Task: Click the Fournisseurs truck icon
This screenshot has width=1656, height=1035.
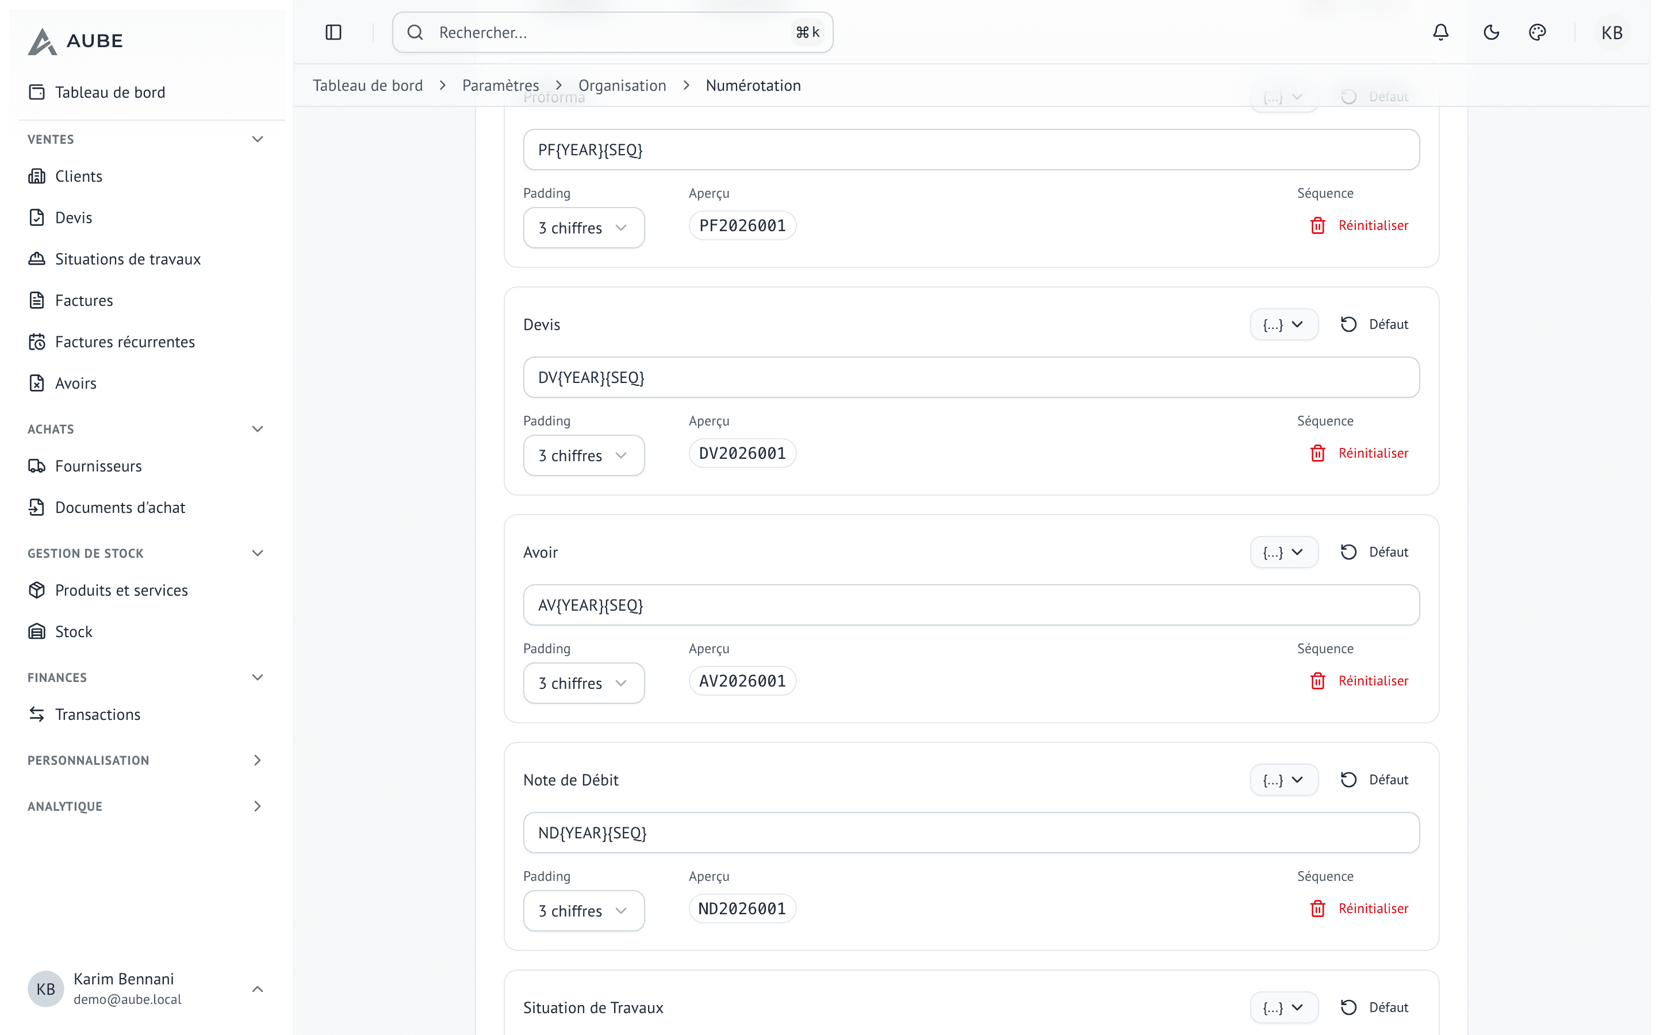Action: pyautogui.click(x=37, y=466)
